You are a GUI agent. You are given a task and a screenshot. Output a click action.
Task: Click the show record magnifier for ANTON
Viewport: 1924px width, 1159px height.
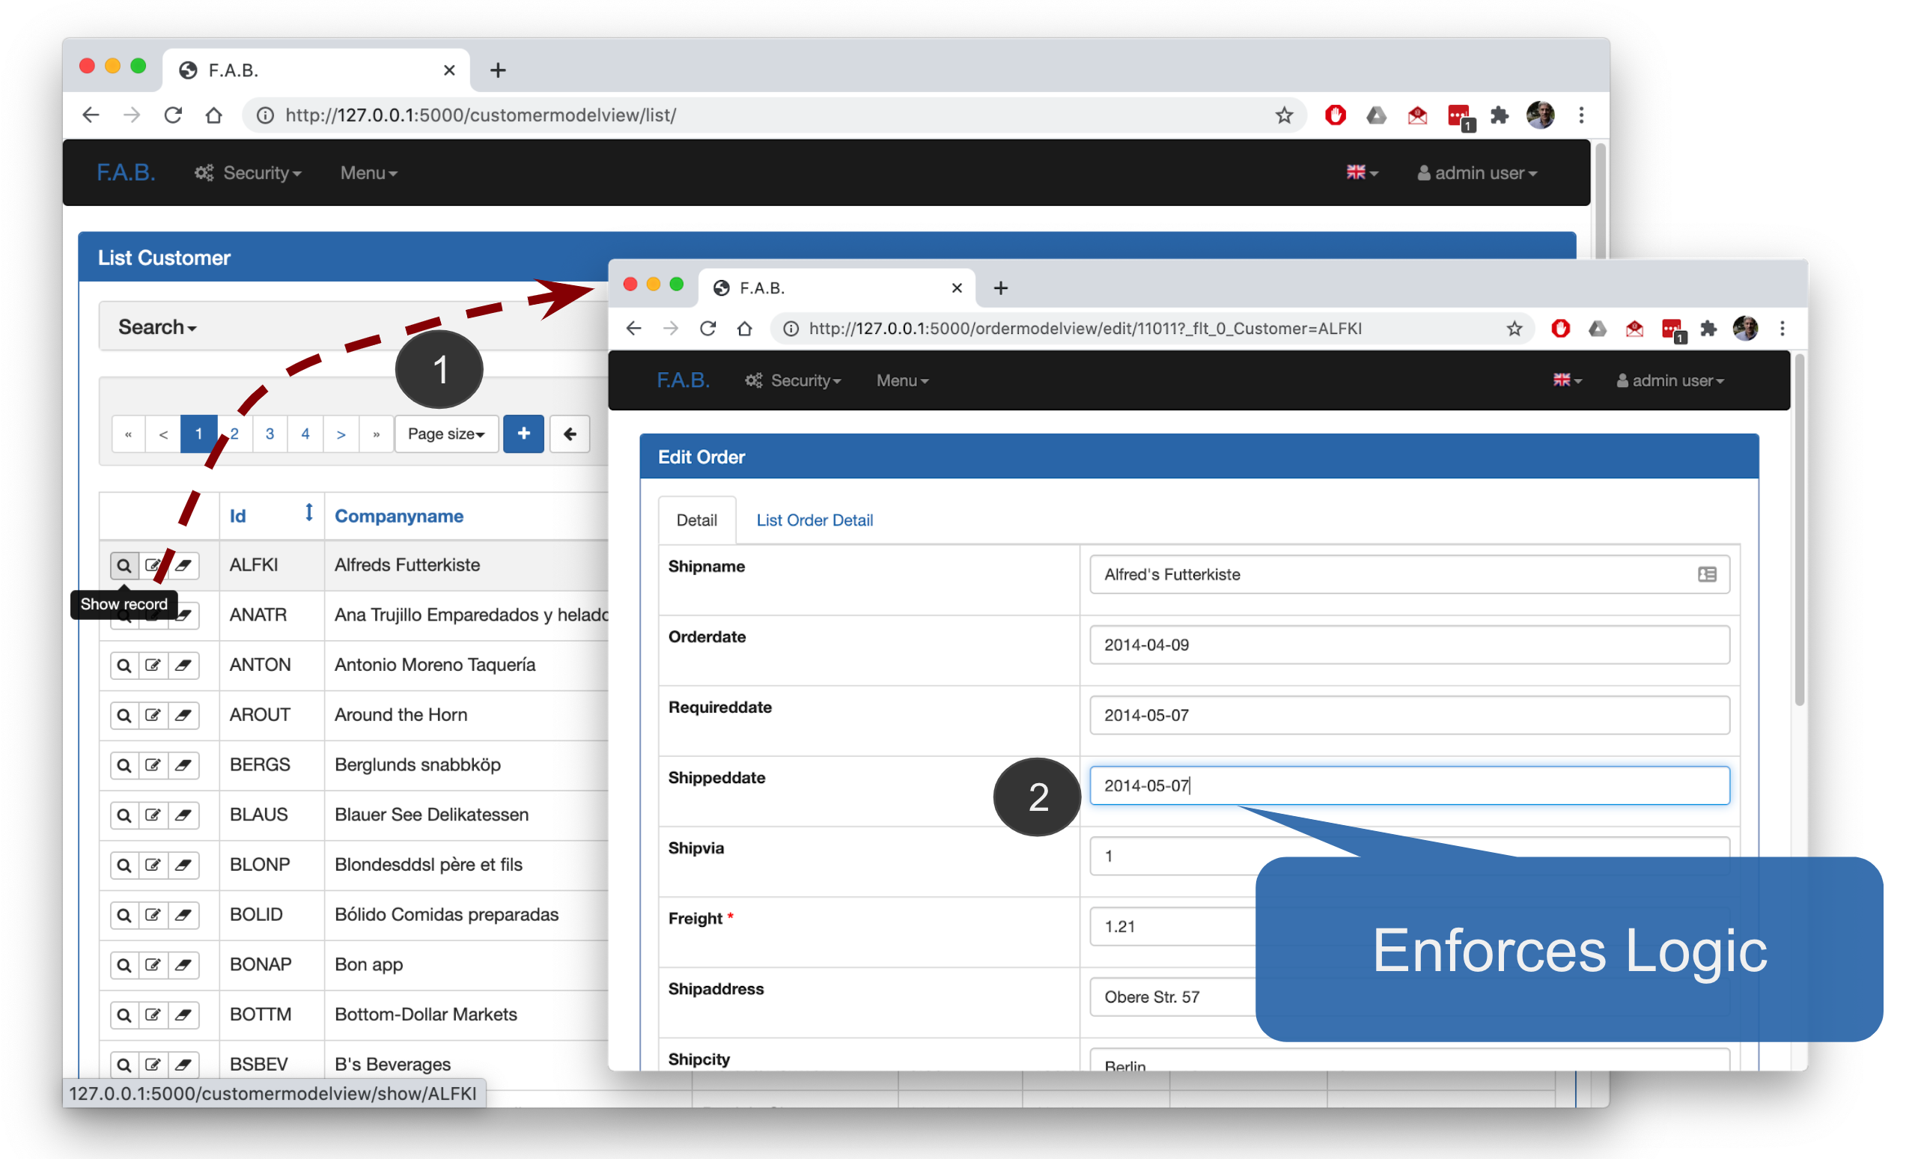click(x=124, y=666)
